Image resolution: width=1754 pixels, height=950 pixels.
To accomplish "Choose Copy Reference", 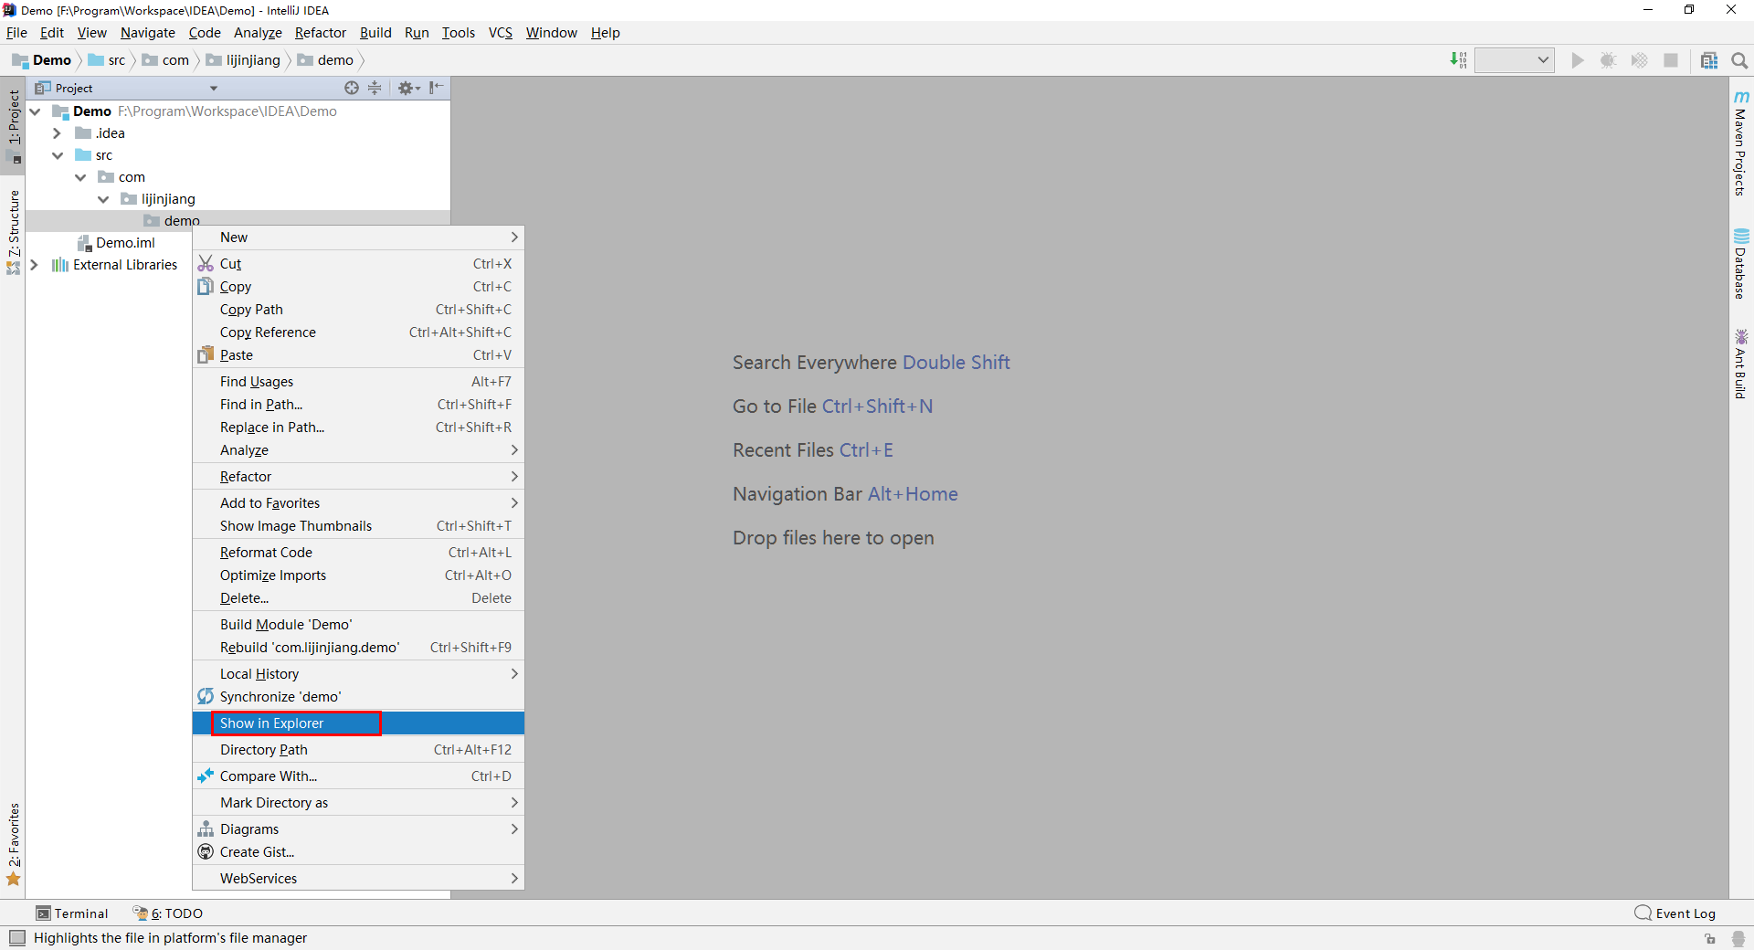I will (x=358, y=332).
